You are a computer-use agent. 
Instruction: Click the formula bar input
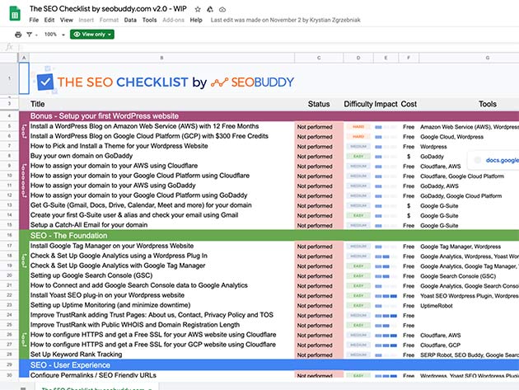coord(268,47)
